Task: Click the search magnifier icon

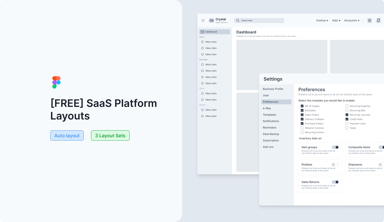Action: coord(237,20)
